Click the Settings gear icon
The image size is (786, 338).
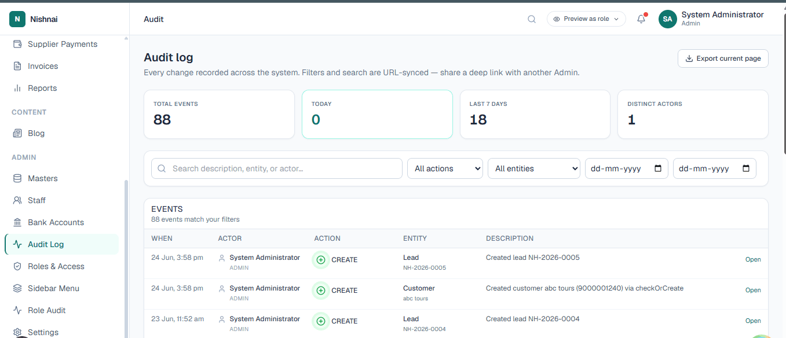(17, 332)
